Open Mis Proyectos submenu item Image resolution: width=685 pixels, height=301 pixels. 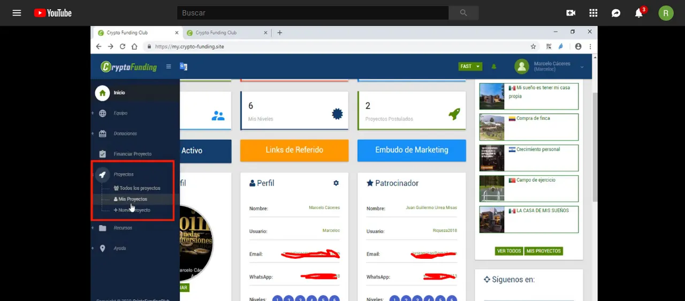pos(131,199)
